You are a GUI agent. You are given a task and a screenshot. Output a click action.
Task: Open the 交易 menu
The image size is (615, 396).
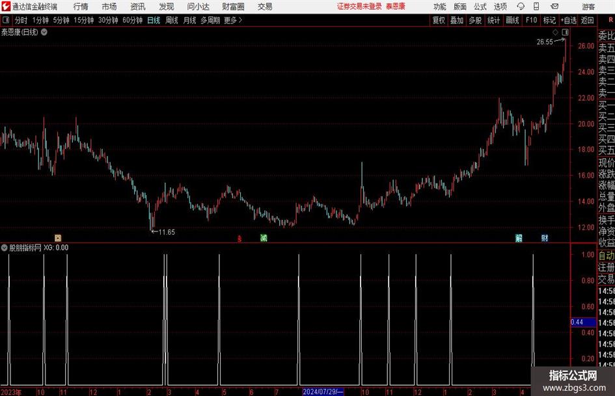point(265,7)
